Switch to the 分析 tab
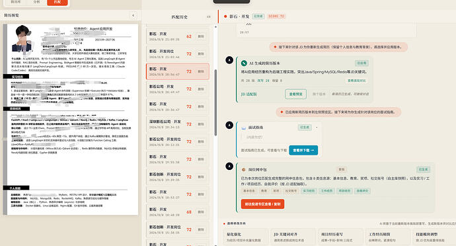456x246 pixels. 36,2
